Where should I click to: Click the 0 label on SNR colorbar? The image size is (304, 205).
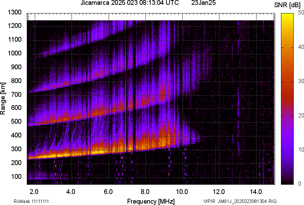pyautogui.click(x=300, y=184)
